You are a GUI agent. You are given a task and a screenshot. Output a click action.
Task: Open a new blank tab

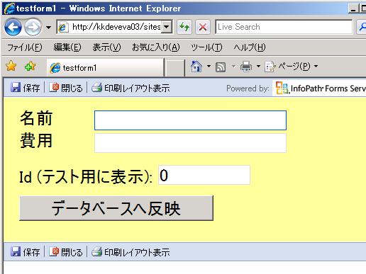click(x=174, y=69)
